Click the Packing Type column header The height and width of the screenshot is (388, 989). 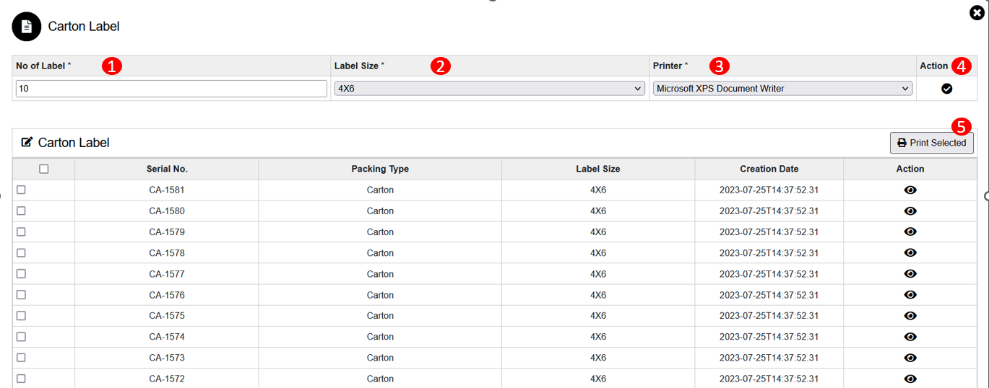tap(380, 169)
